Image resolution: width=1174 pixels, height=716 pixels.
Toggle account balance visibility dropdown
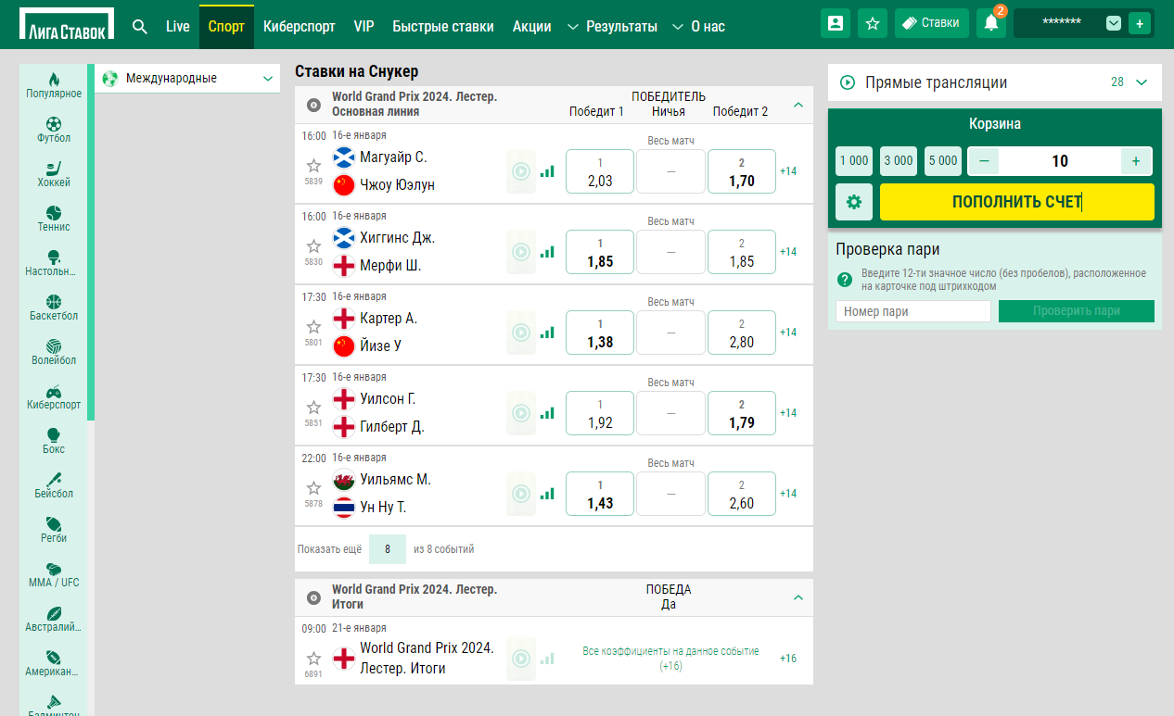tap(1114, 23)
